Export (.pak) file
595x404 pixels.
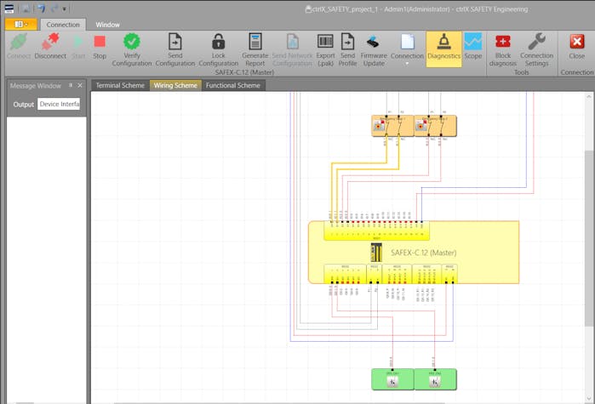click(325, 49)
